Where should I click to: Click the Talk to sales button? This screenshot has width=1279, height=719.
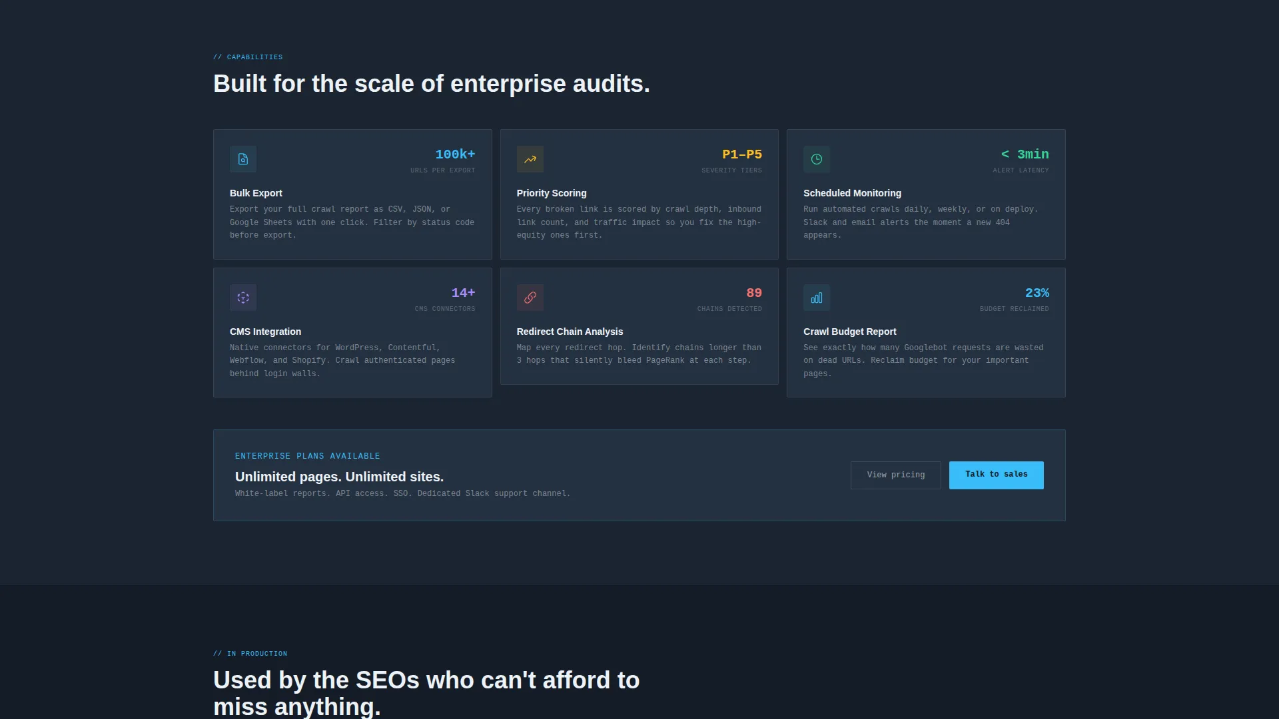[x=997, y=475]
